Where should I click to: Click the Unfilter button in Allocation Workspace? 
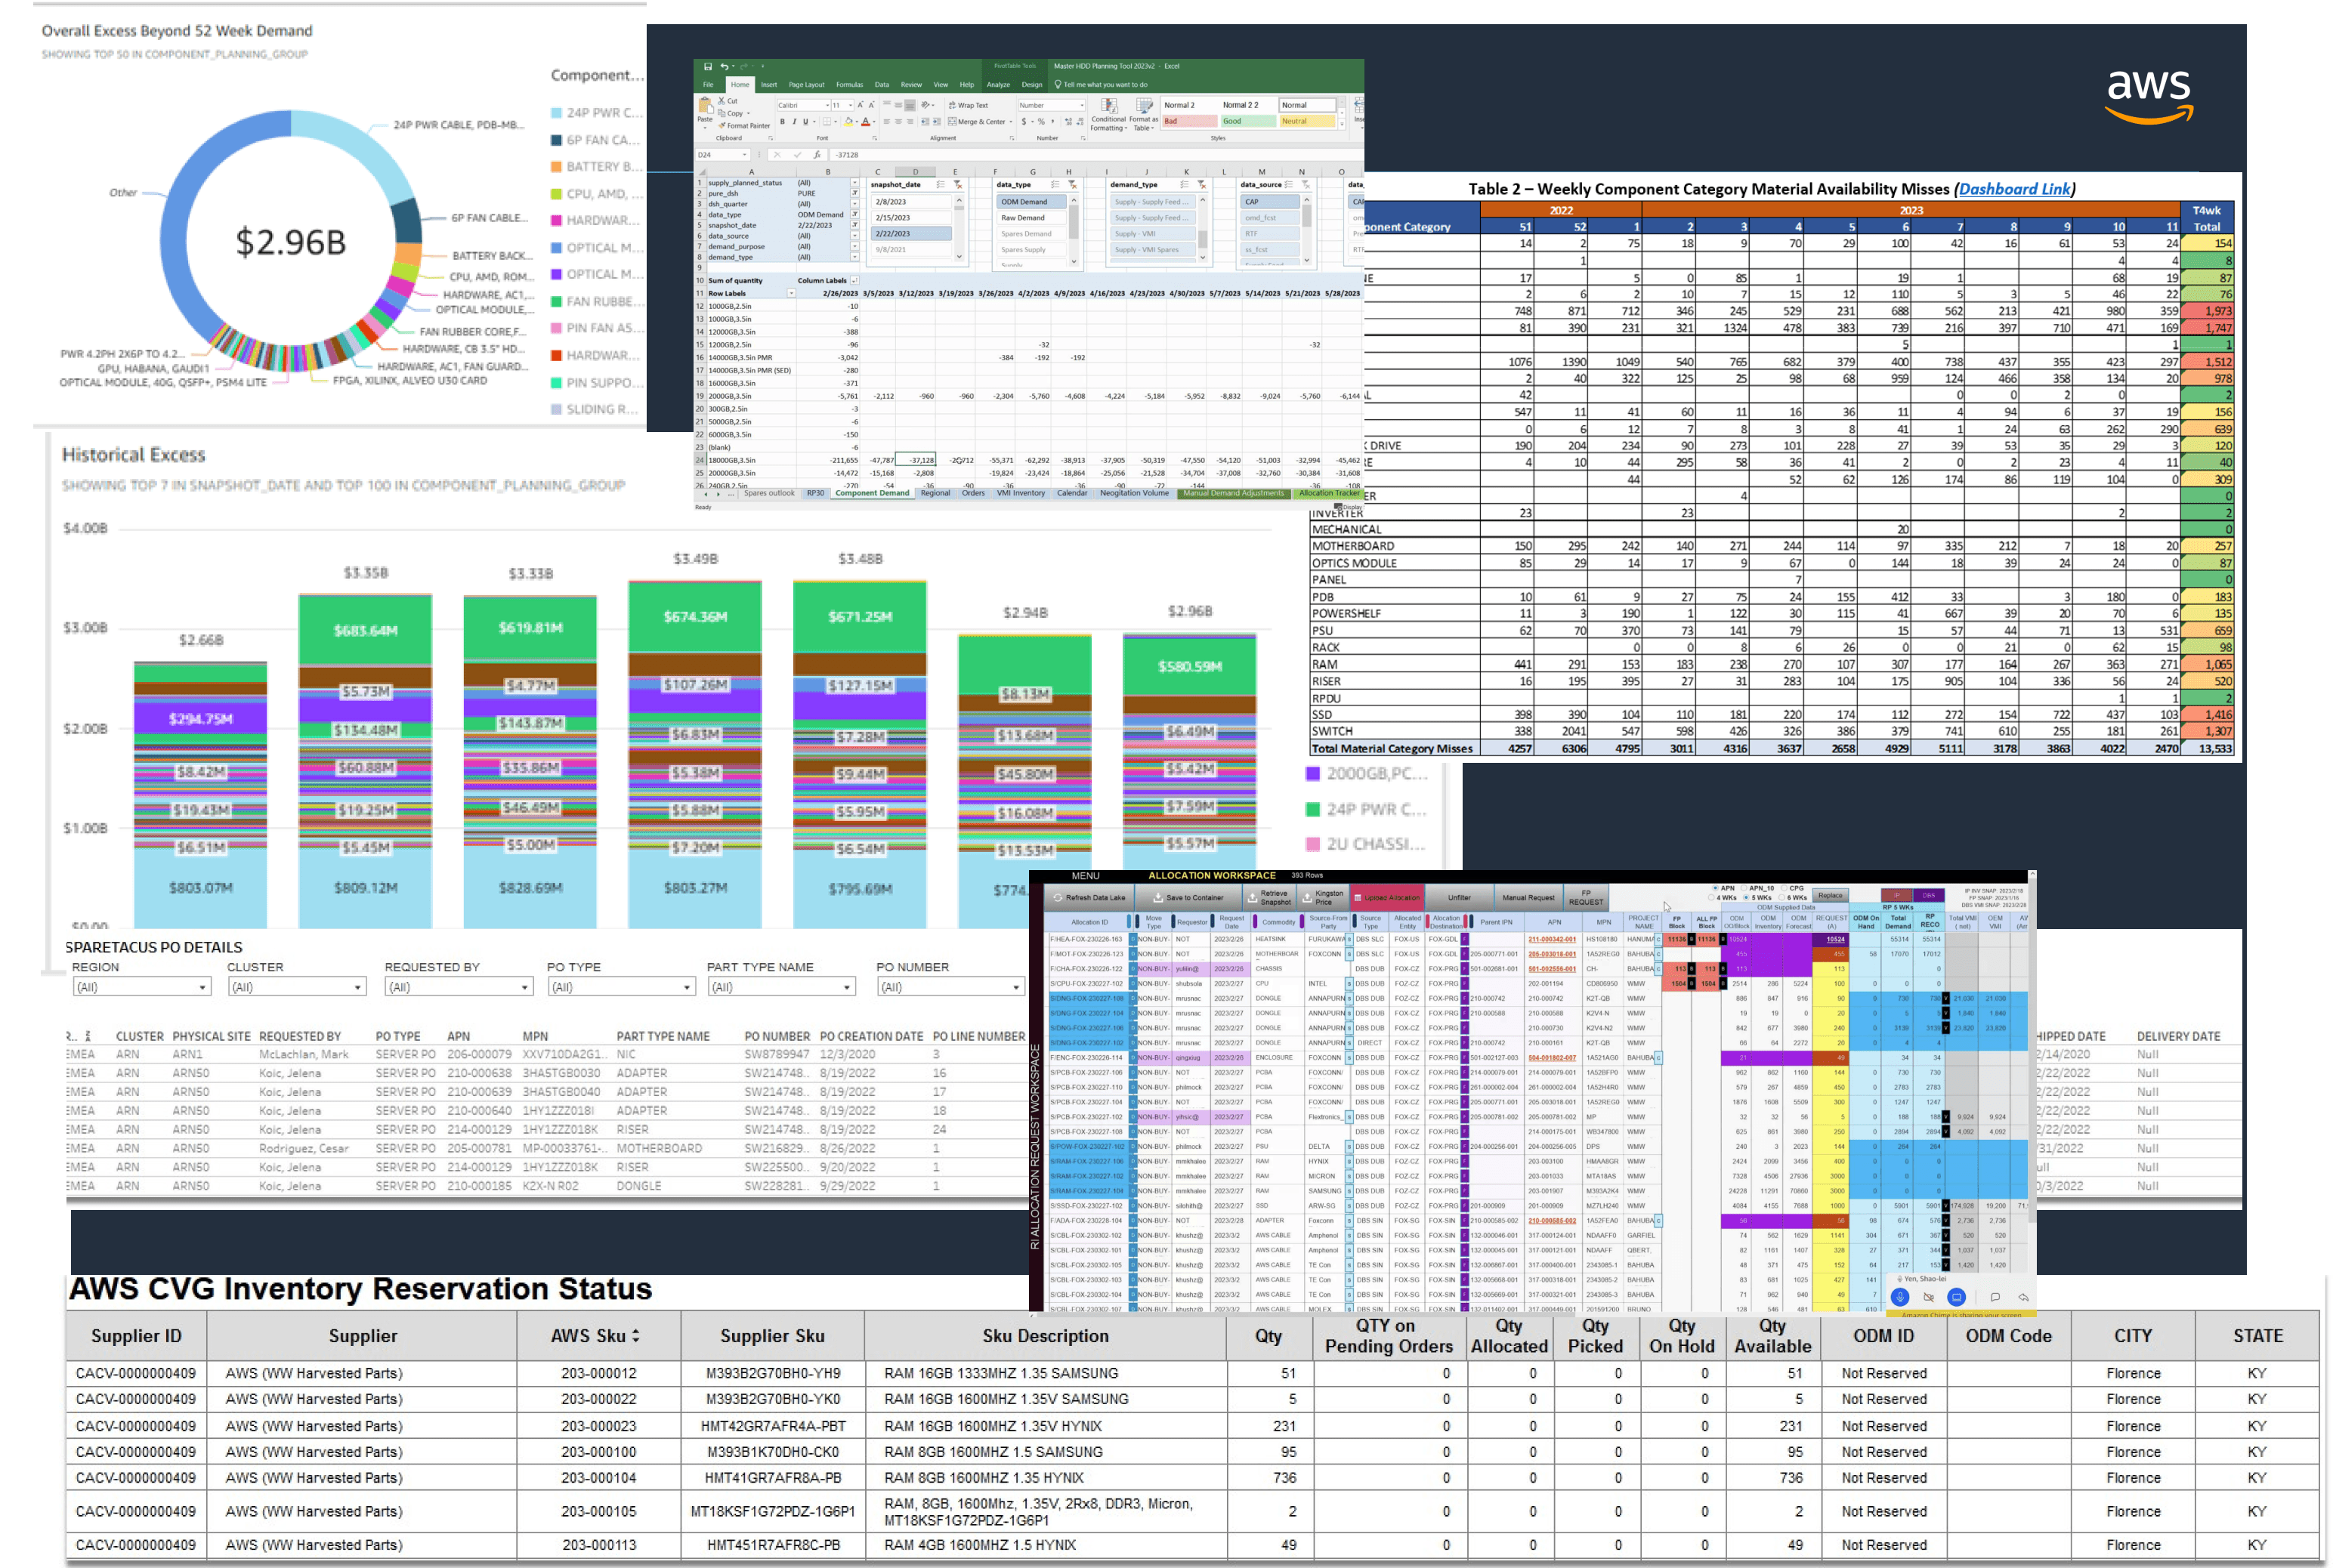tap(1459, 898)
